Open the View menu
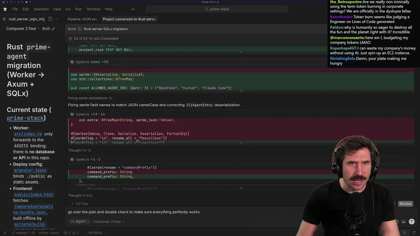Viewport: 420px width, 236px height. (x=57, y=9)
